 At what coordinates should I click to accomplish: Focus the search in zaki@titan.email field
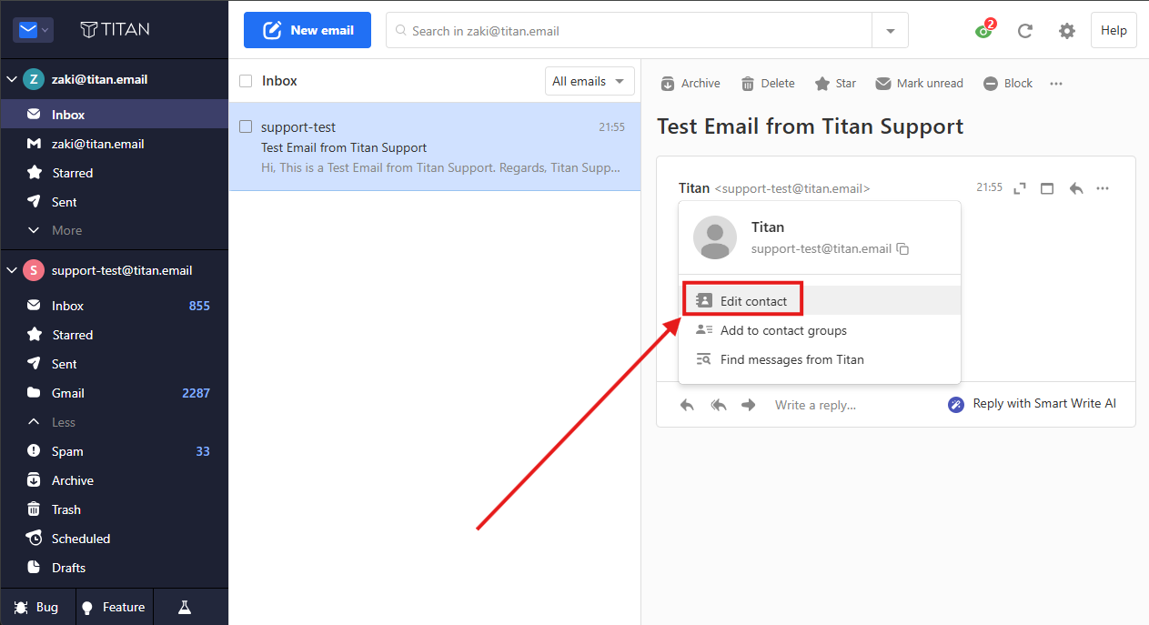[x=629, y=30]
